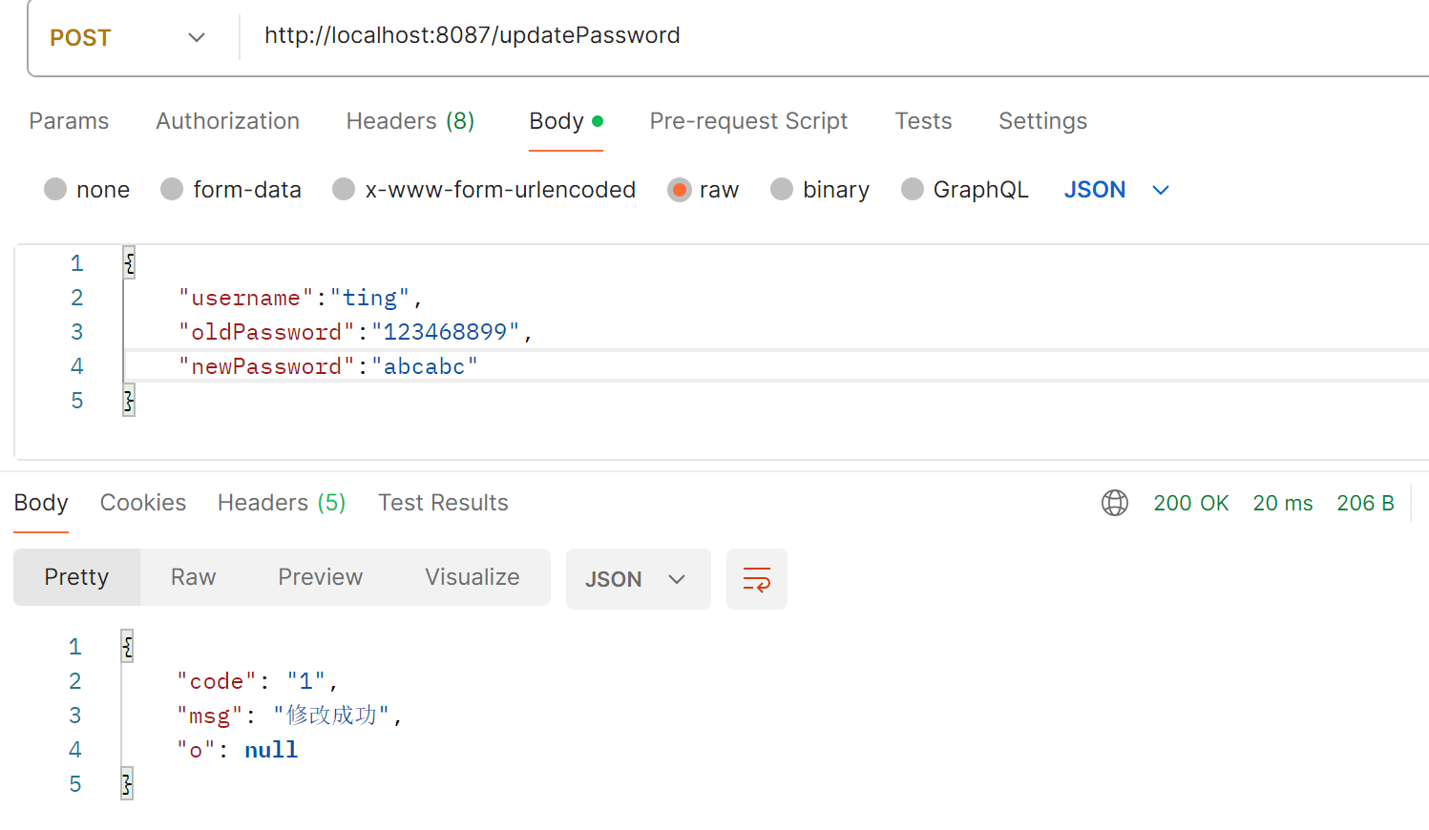Open the Params tab
The image size is (1429, 830).
coord(69,121)
